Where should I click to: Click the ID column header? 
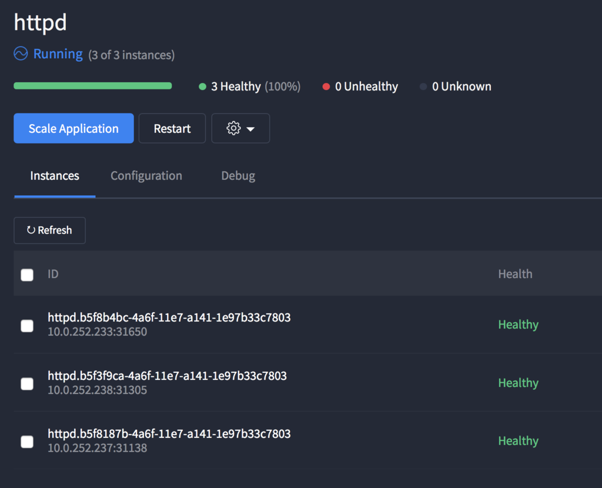(53, 274)
